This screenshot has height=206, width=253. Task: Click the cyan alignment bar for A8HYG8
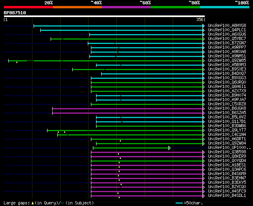pos(118,26)
